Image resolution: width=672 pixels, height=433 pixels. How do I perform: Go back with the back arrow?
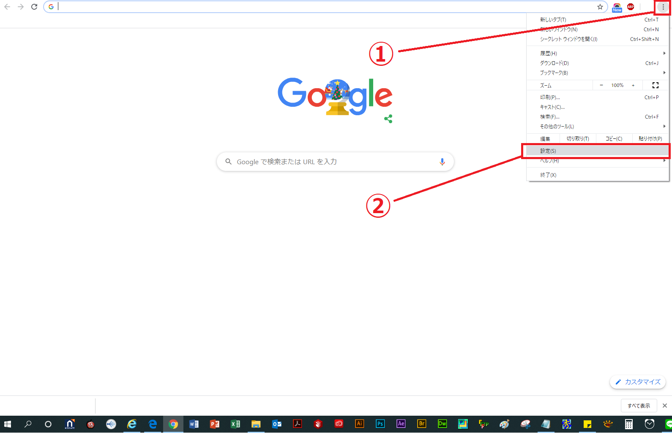pyautogui.click(x=7, y=7)
